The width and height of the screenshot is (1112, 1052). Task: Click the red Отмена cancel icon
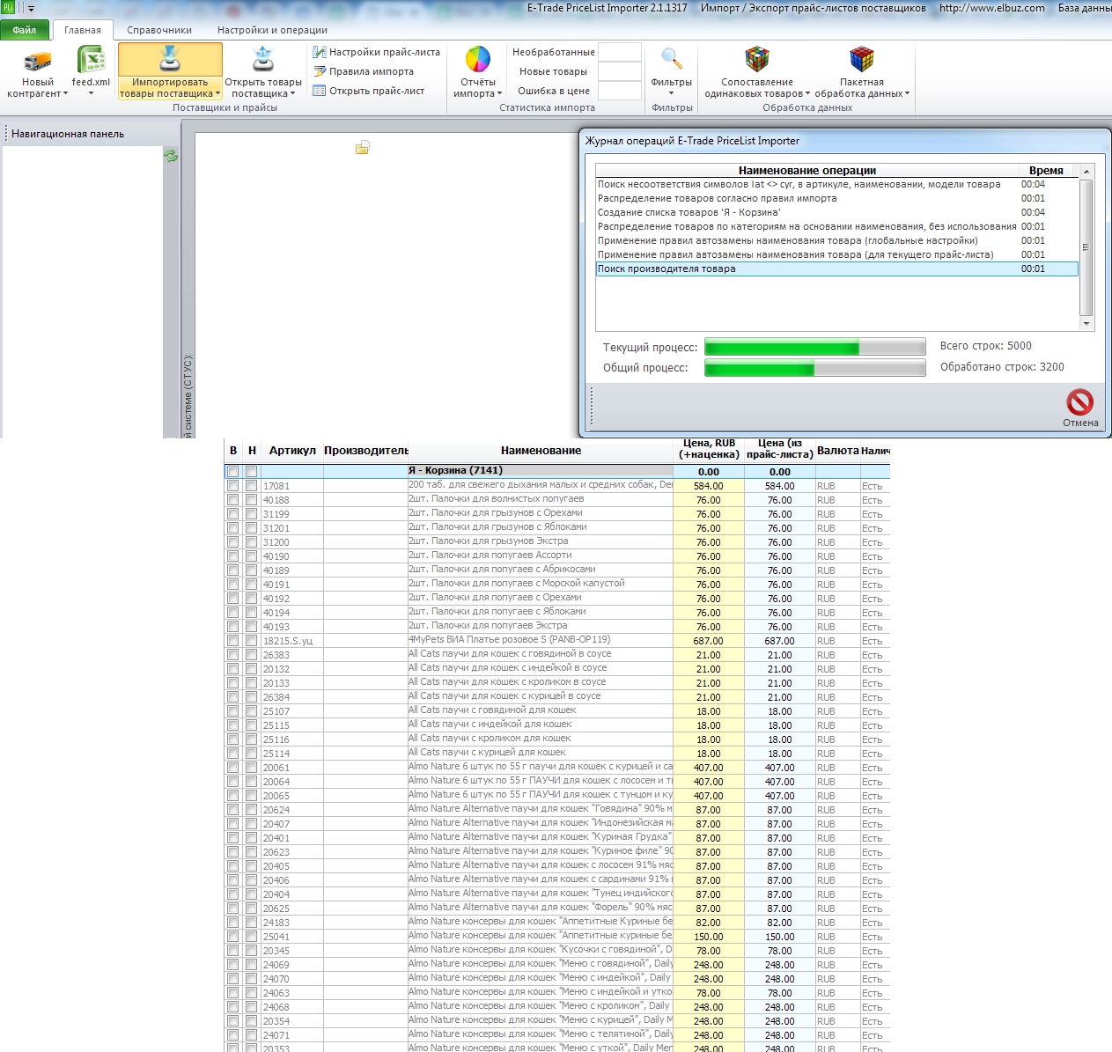(x=1079, y=402)
